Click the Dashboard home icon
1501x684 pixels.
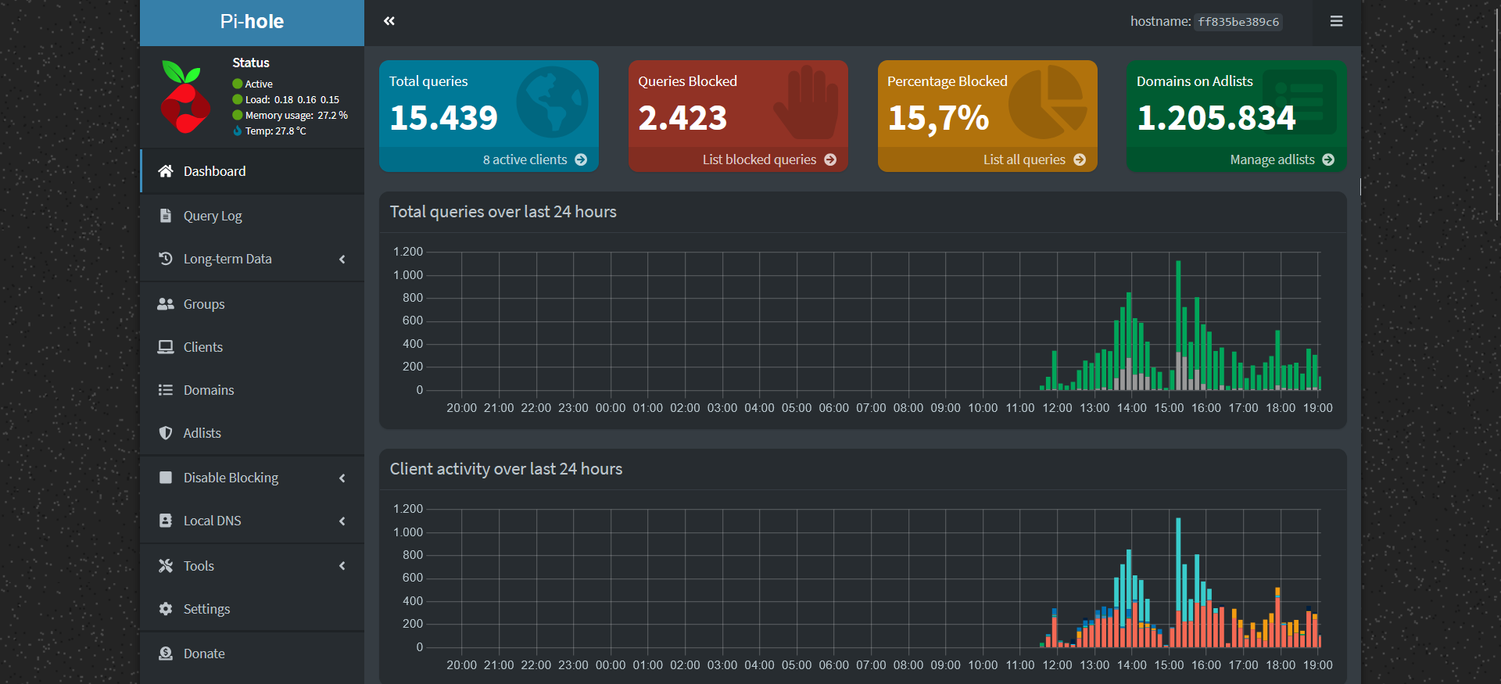[x=166, y=171]
